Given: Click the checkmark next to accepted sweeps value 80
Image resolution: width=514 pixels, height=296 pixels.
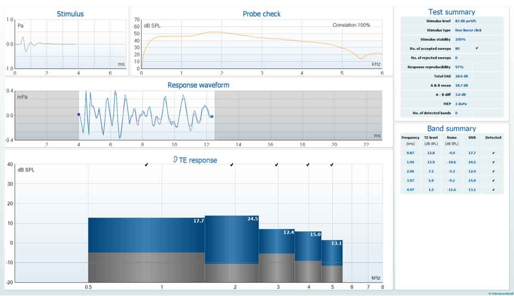Looking at the screenshot, I should pyautogui.click(x=477, y=48).
